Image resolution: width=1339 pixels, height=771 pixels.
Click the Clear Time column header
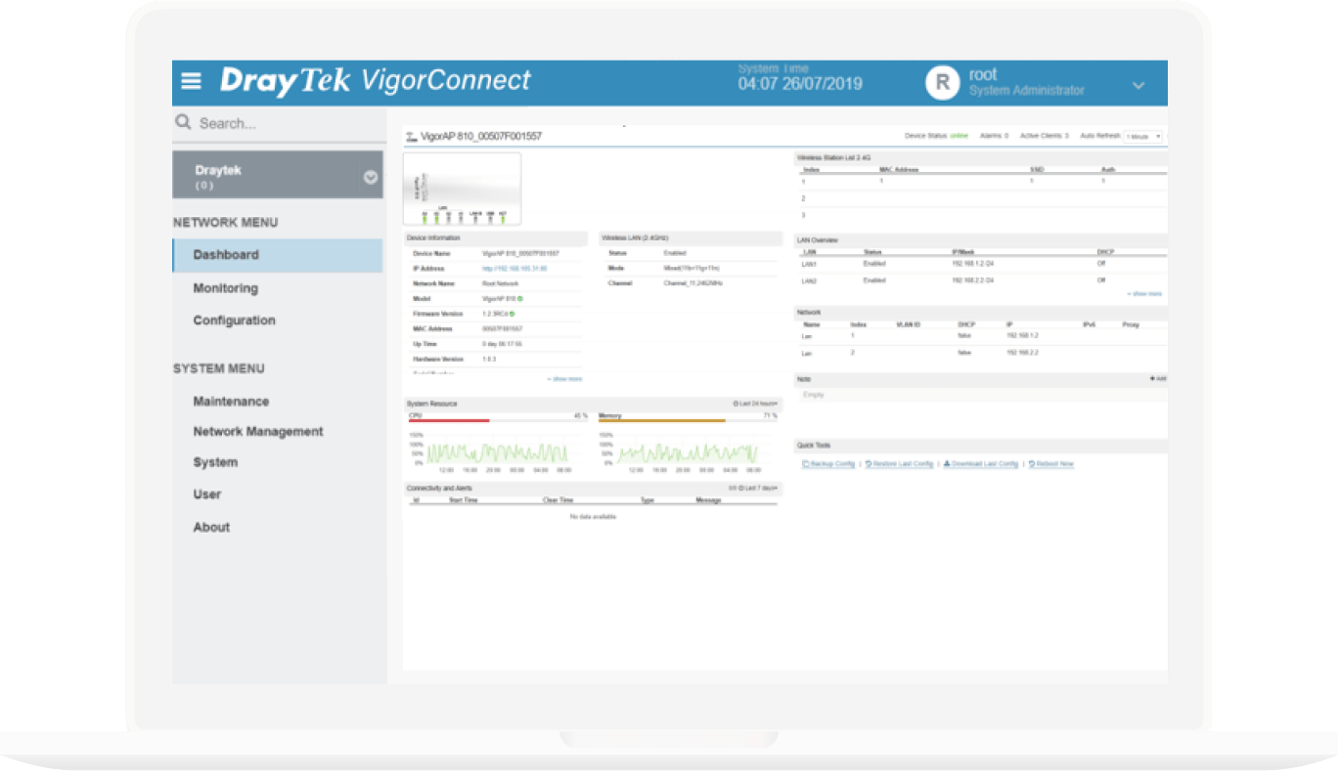click(558, 500)
